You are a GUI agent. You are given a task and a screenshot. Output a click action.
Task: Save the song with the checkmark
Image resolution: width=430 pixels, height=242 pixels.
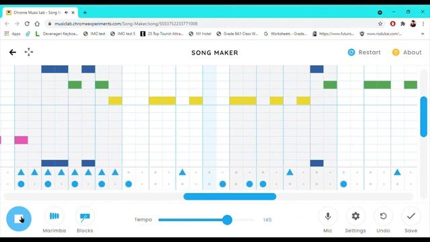tap(411, 220)
